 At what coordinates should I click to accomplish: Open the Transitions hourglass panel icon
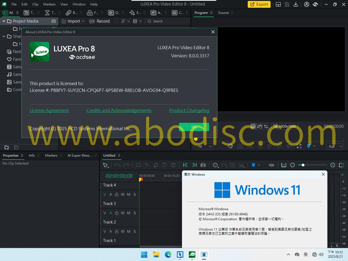(x=47, y=13)
